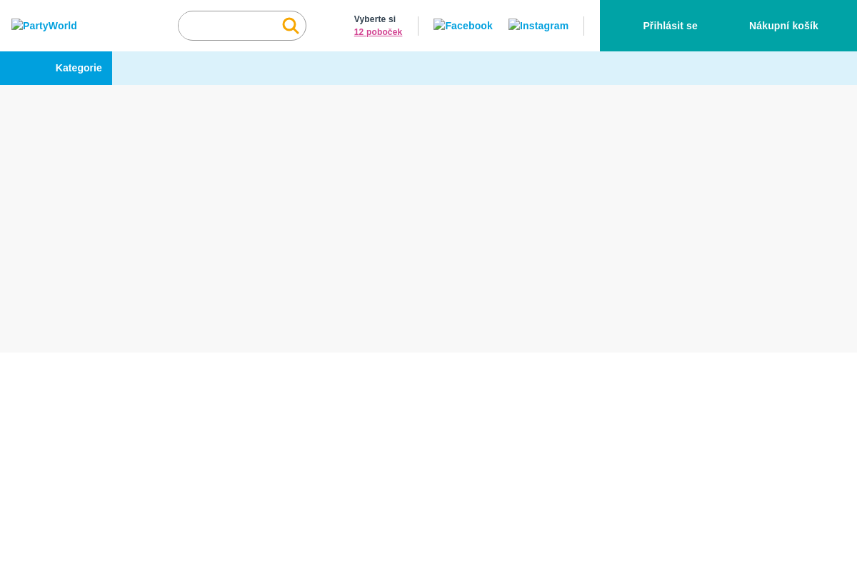The width and height of the screenshot is (857, 571).
Task: Open the Nákupní košík shopping cart
Action: pyautogui.click(x=783, y=26)
